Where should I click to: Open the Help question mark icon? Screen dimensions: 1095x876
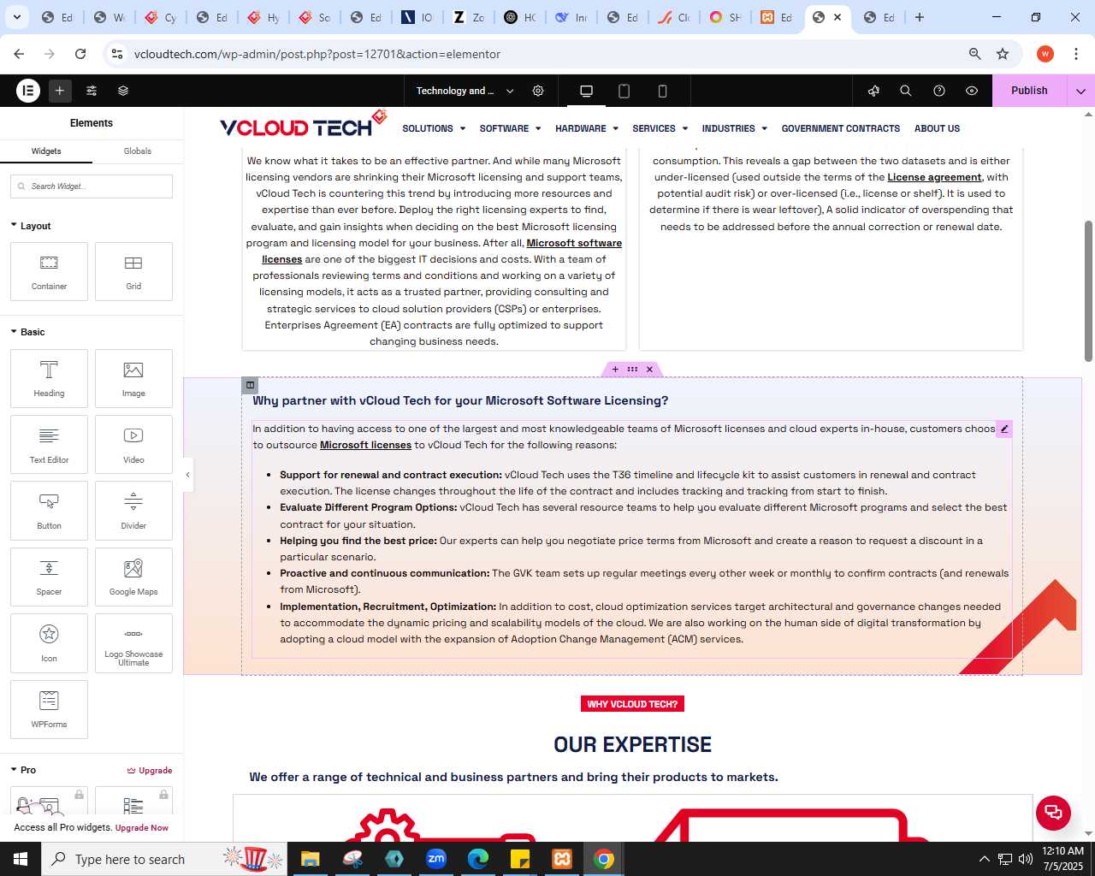pos(939,91)
